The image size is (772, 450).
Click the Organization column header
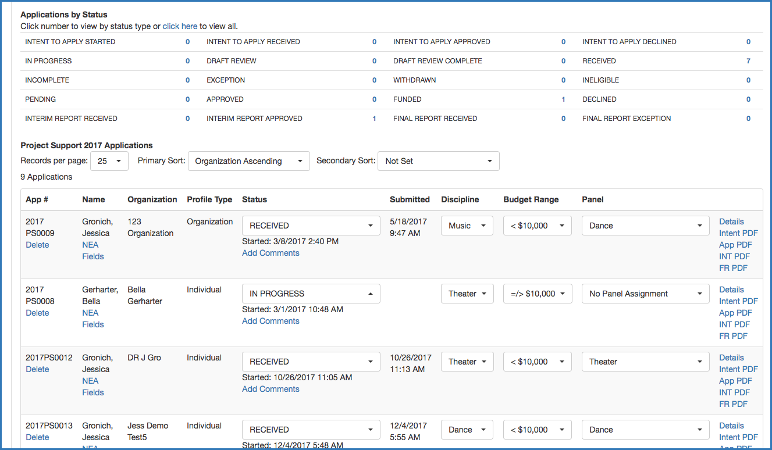pos(152,199)
